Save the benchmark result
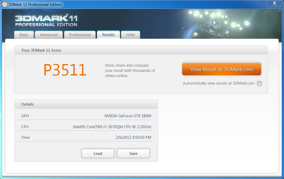The image size is (284, 179). 134,153
